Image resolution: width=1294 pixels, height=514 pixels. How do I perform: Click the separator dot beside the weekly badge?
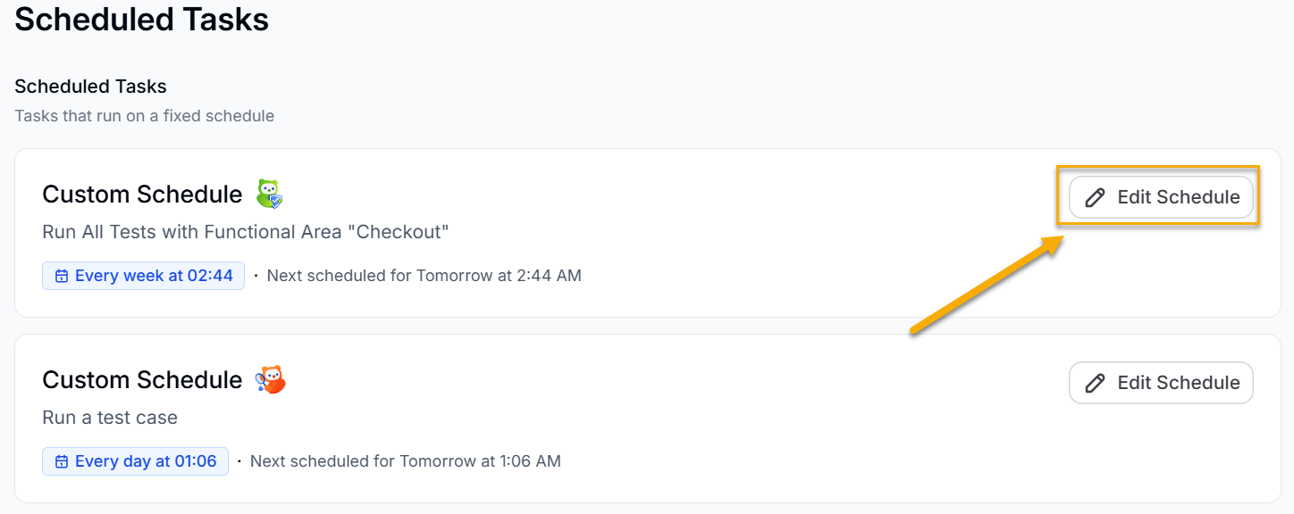255,275
